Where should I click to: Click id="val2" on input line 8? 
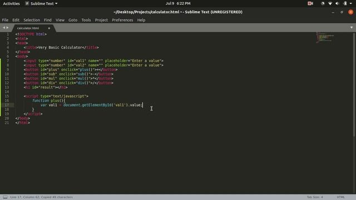(x=77, y=65)
